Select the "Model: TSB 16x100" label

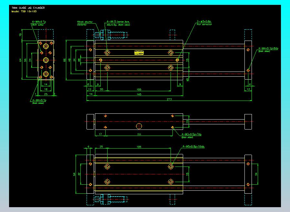(x=24, y=11)
